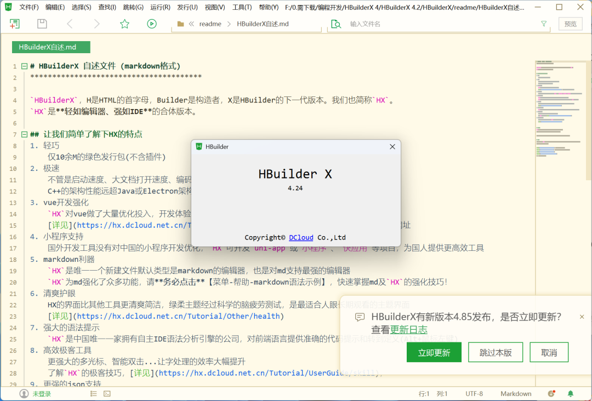This screenshot has height=401, width=592.
Task: Click the HBuilderX logo in title bar
Action: 8,7
